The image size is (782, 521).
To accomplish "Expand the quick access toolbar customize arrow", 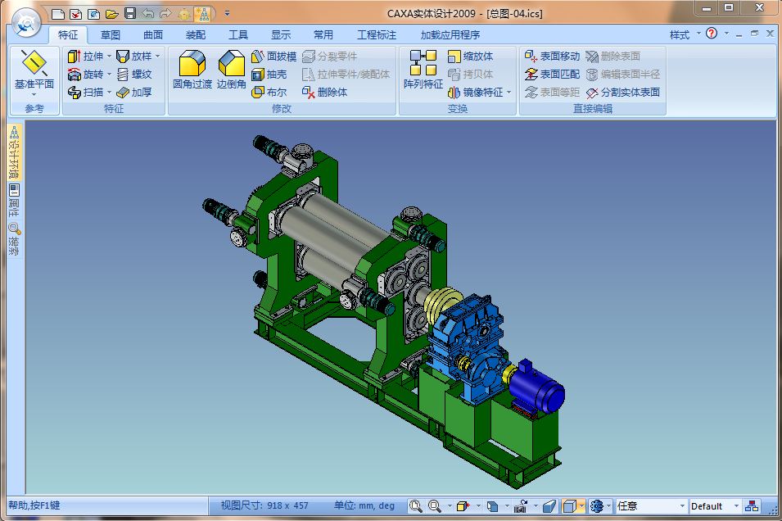I will pyautogui.click(x=227, y=13).
